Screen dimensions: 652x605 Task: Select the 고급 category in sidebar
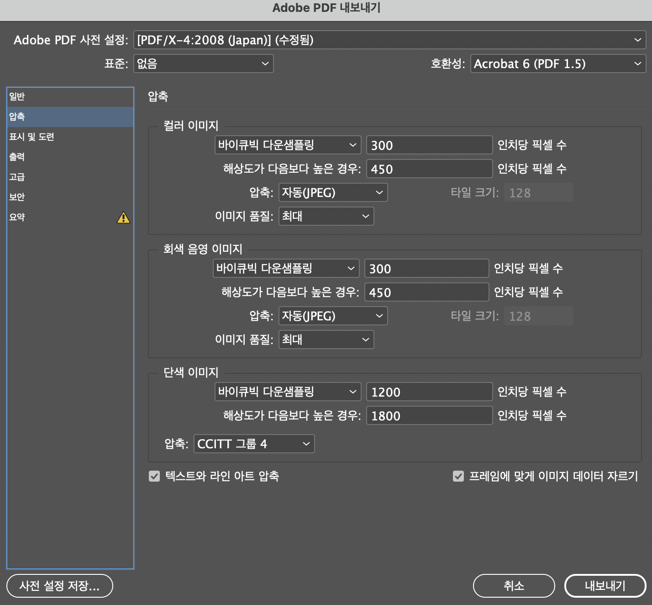(70, 177)
